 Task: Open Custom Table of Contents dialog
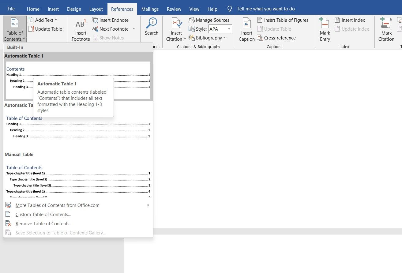tap(43, 214)
